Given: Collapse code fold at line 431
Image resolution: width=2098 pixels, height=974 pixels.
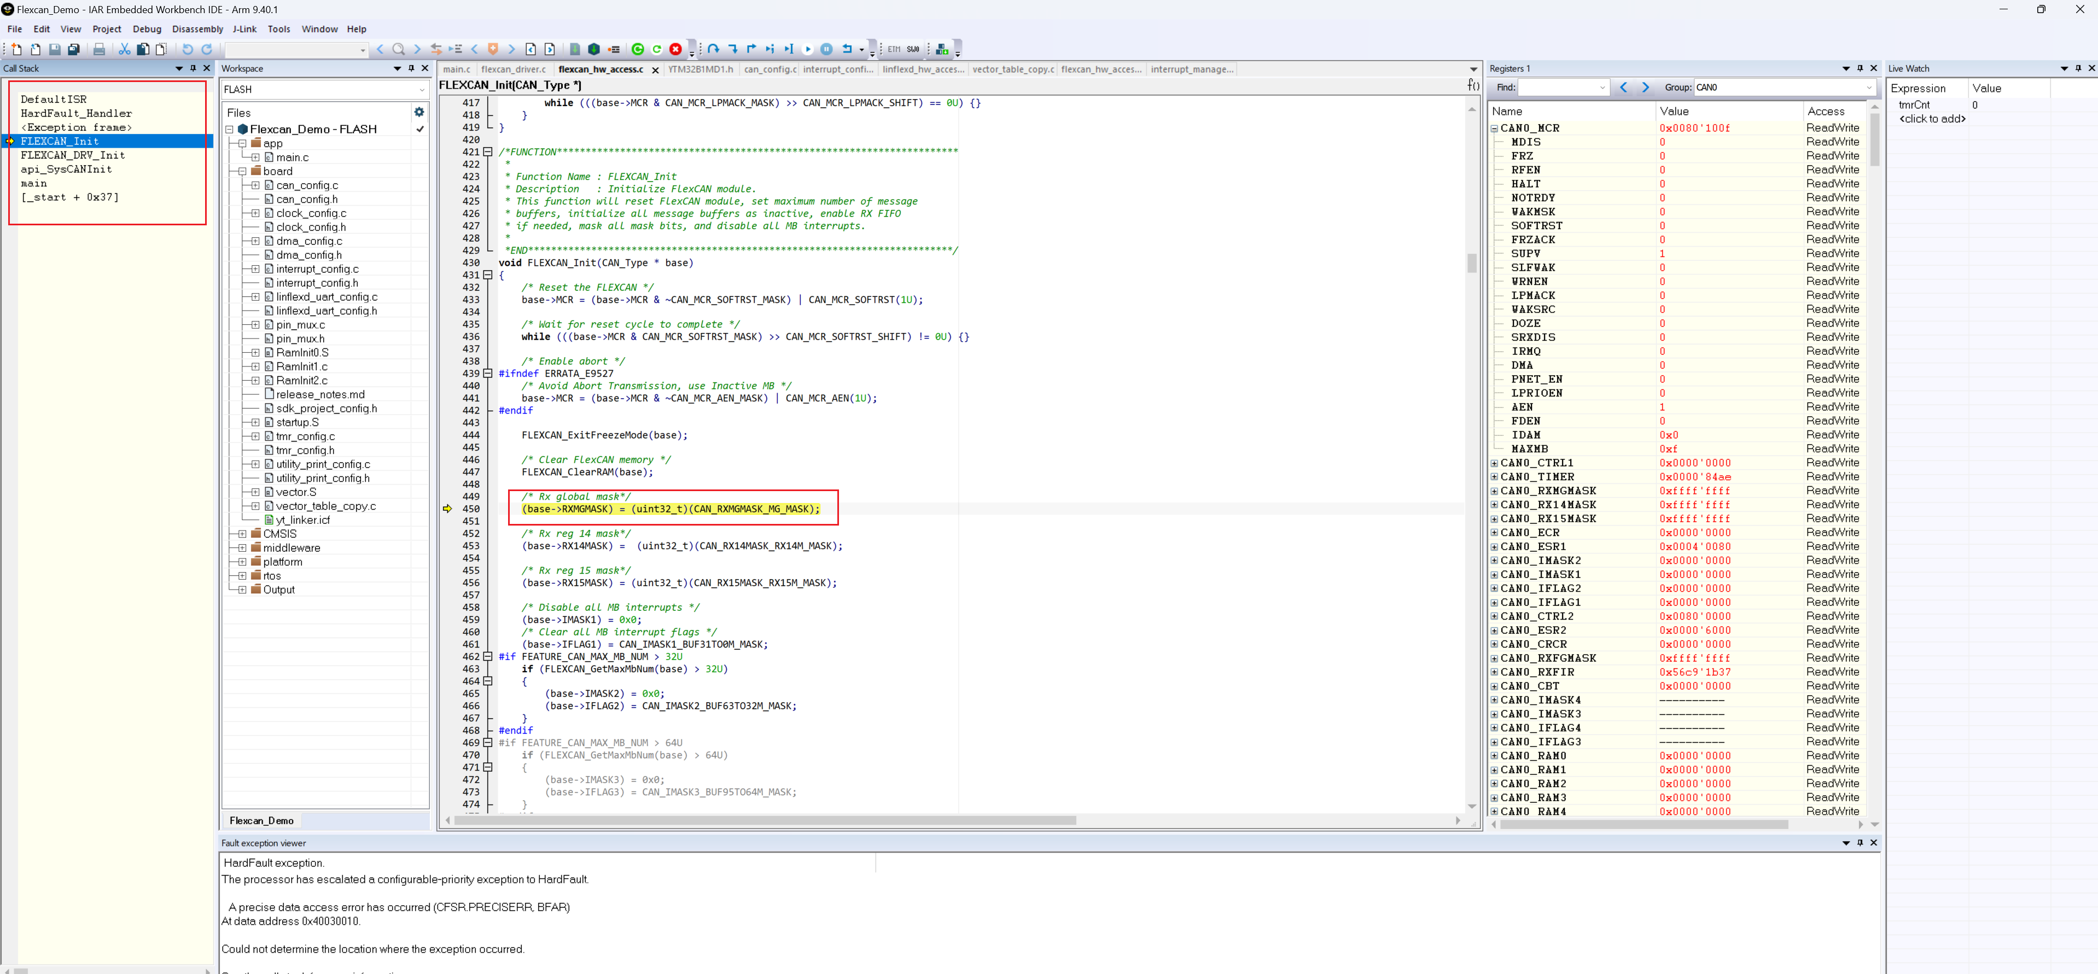Looking at the screenshot, I should 488,275.
